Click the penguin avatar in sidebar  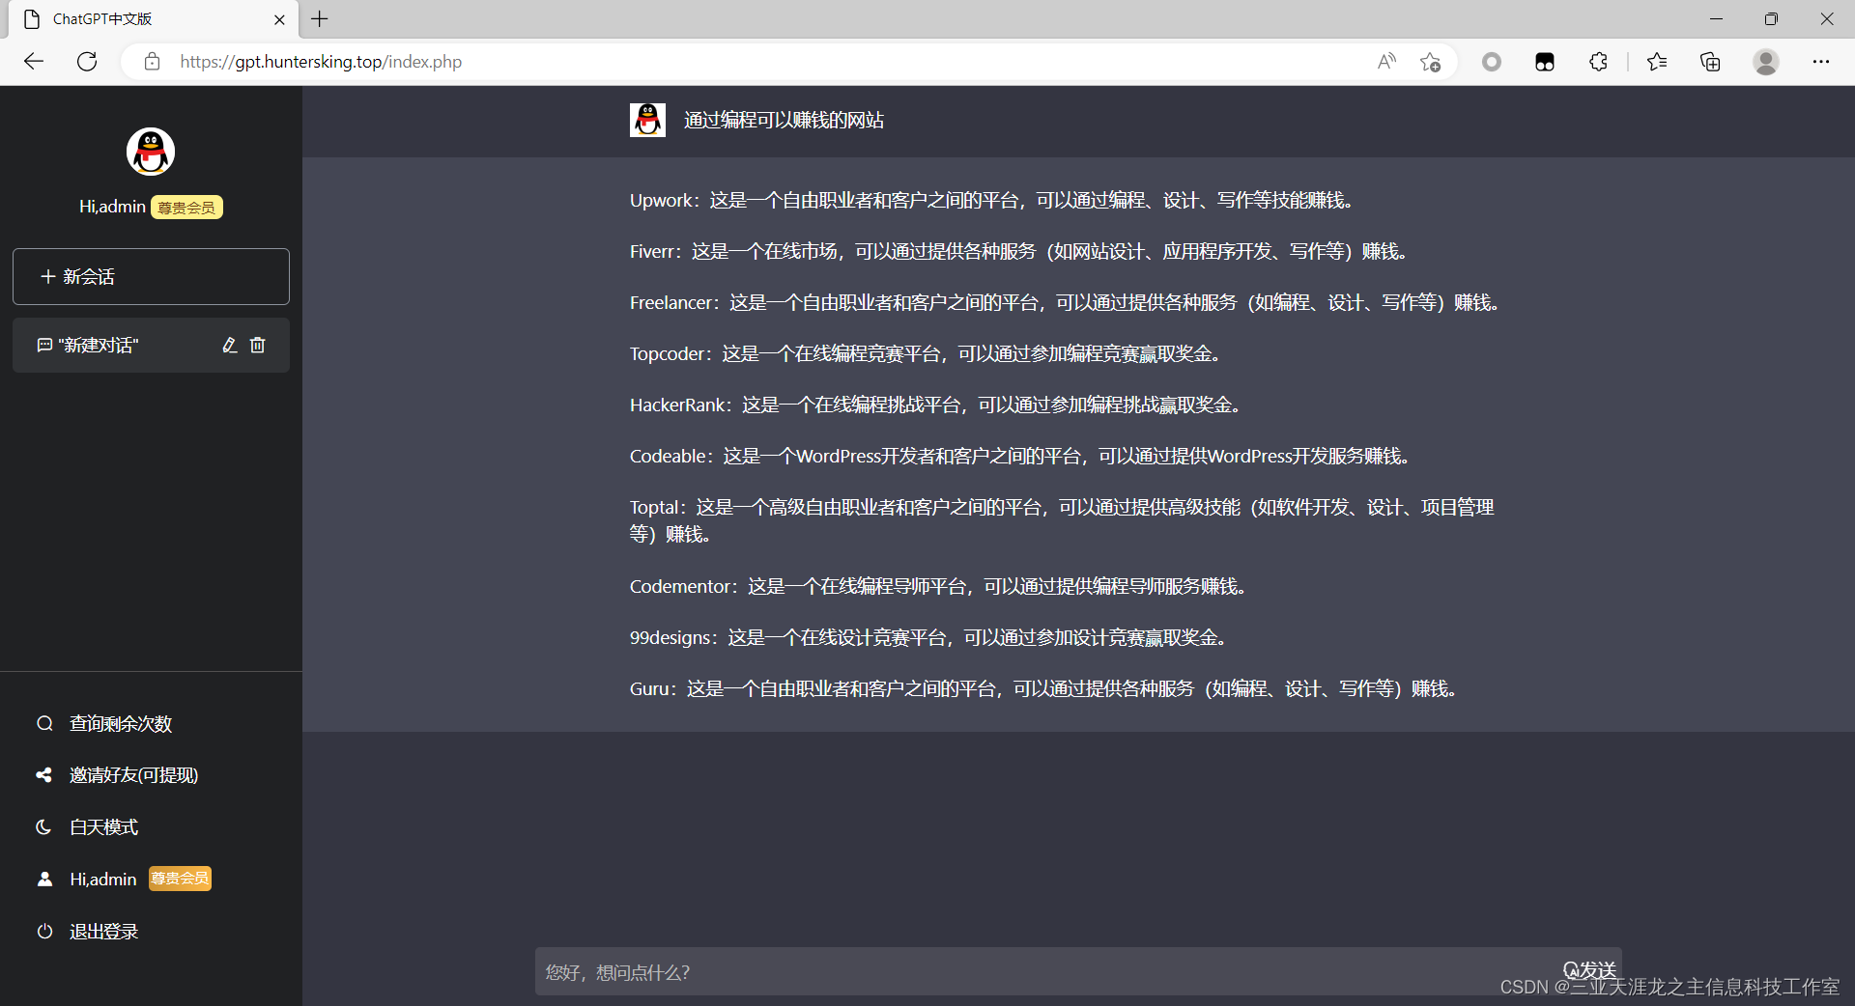coord(151,152)
